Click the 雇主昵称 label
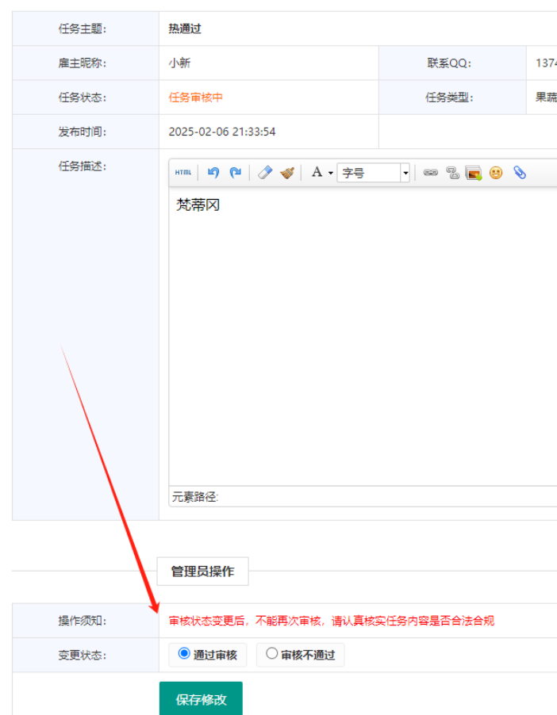 [83, 63]
